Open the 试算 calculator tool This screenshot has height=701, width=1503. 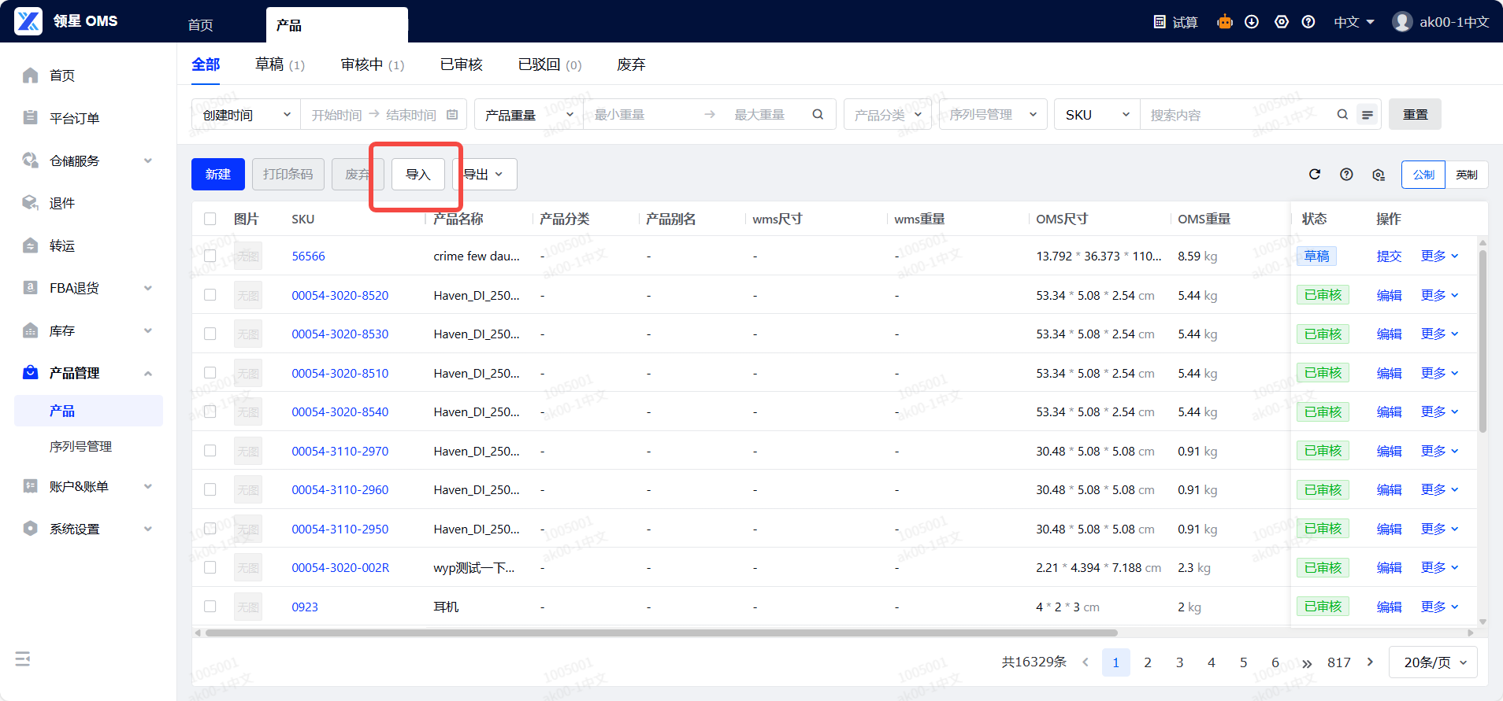[1175, 22]
